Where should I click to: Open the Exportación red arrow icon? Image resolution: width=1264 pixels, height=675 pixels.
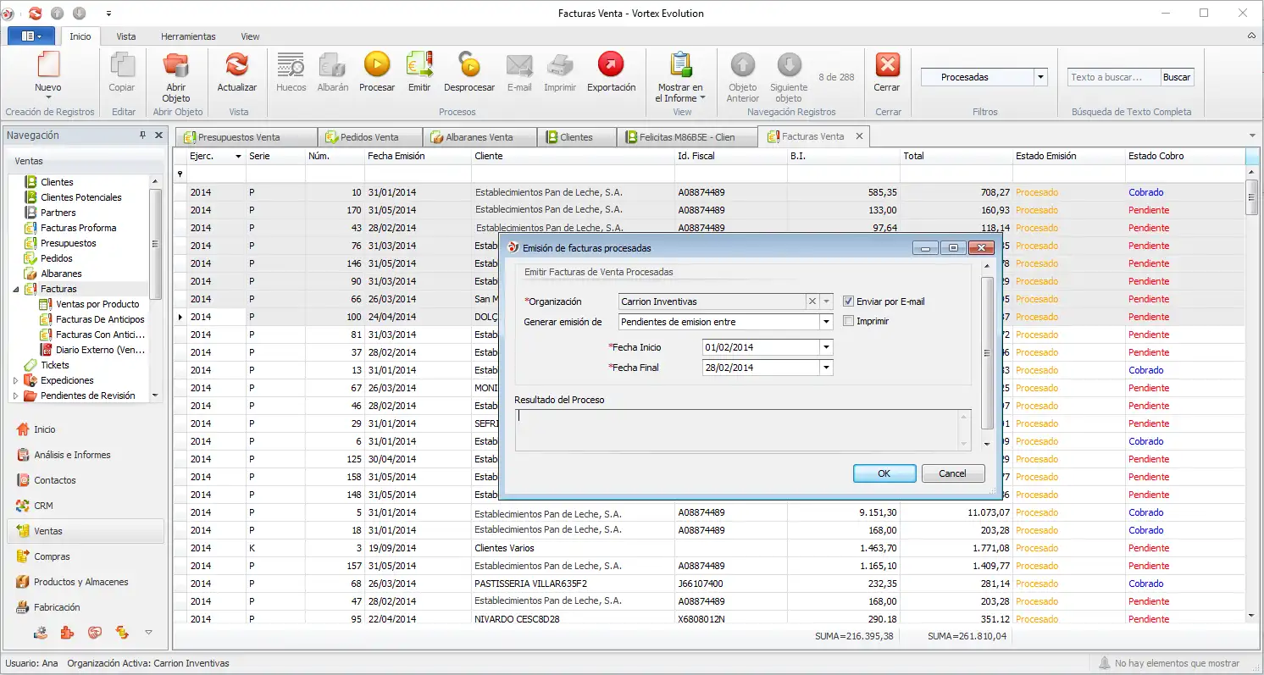[611, 64]
